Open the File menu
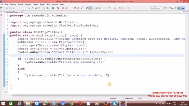189x106 pixels. 2,4
